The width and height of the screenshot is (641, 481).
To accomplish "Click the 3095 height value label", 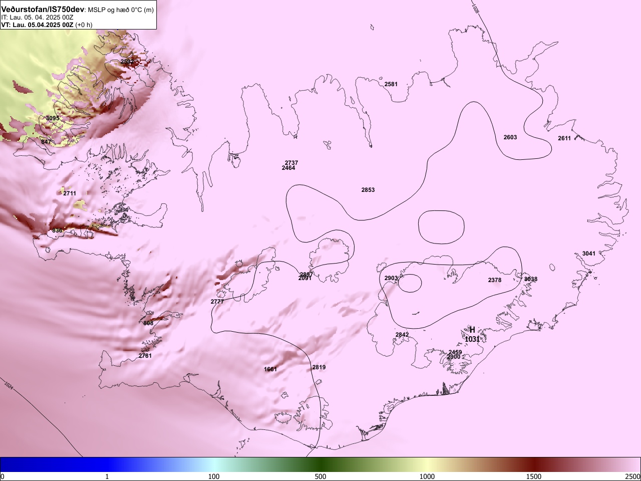I will (x=53, y=118).
